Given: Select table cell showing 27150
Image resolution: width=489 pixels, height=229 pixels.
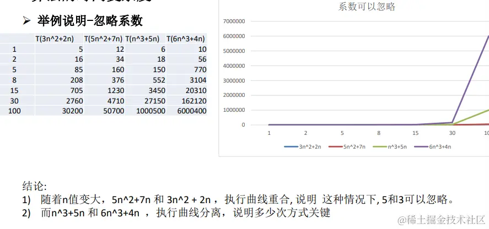Looking at the screenshot, I should [155, 101].
